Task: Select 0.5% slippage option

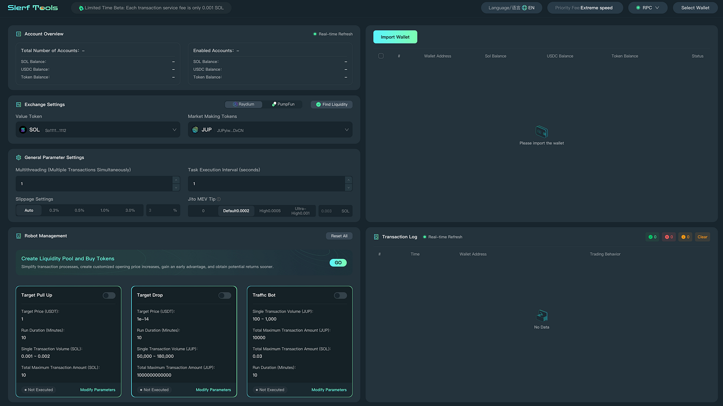Action: (x=79, y=211)
